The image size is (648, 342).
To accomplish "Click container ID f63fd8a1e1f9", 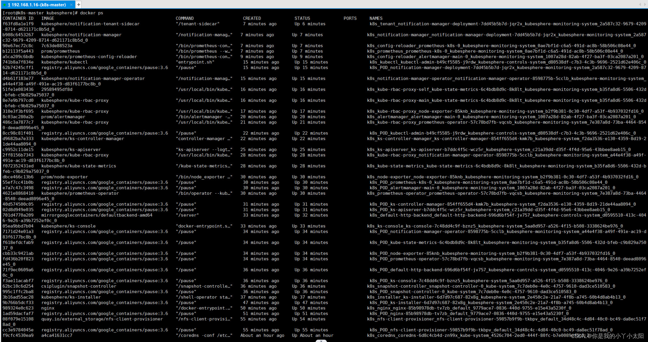I will click(x=18, y=24).
